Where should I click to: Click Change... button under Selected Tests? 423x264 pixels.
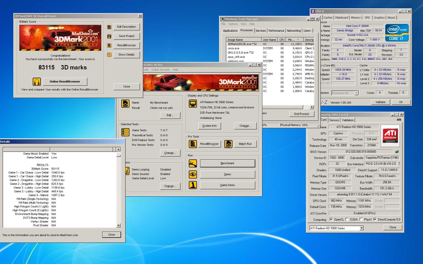tap(170, 153)
